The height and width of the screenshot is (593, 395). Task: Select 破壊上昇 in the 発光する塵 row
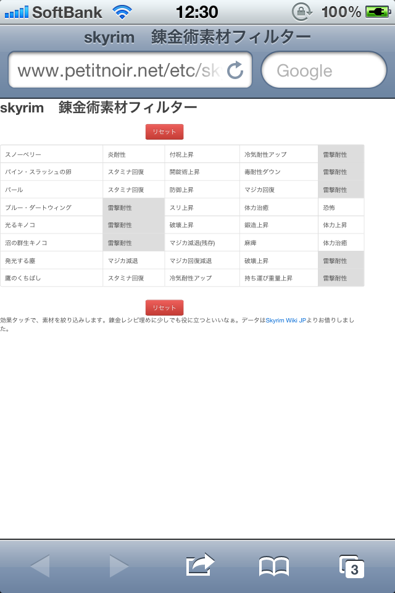coord(279,260)
